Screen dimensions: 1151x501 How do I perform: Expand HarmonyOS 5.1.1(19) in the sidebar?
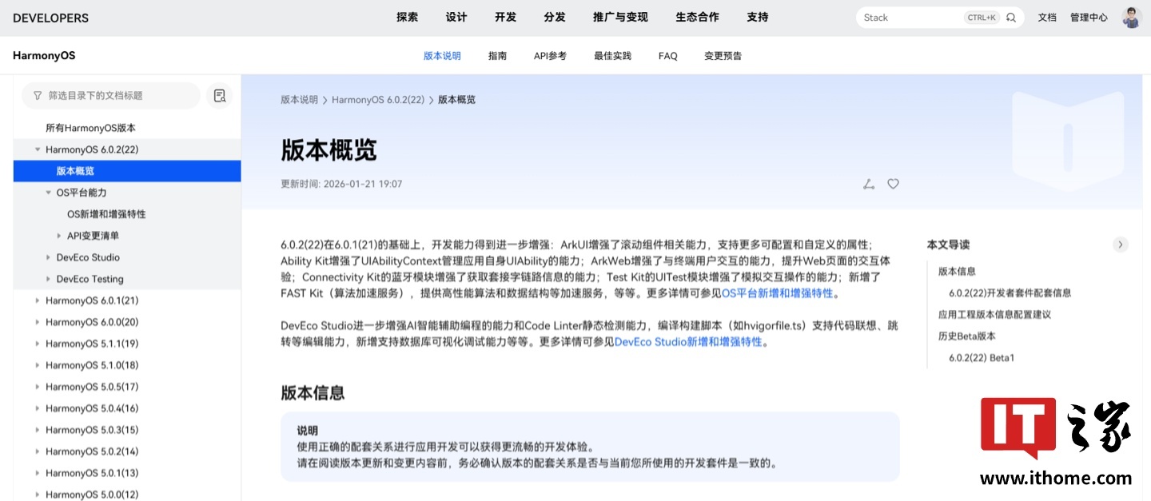point(38,344)
